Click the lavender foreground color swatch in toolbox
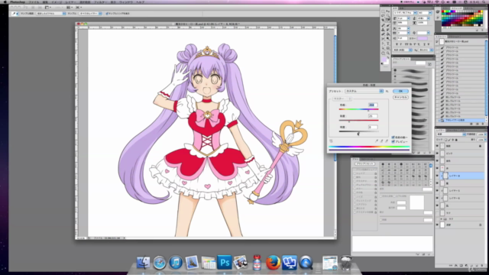Image resolution: width=489 pixels, height=275 pixels. (384, 60)
